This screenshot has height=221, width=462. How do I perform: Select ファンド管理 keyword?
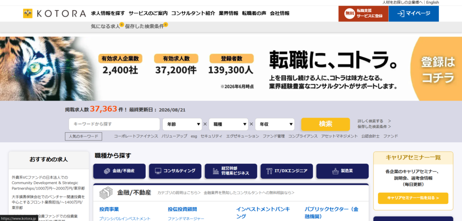274,136
